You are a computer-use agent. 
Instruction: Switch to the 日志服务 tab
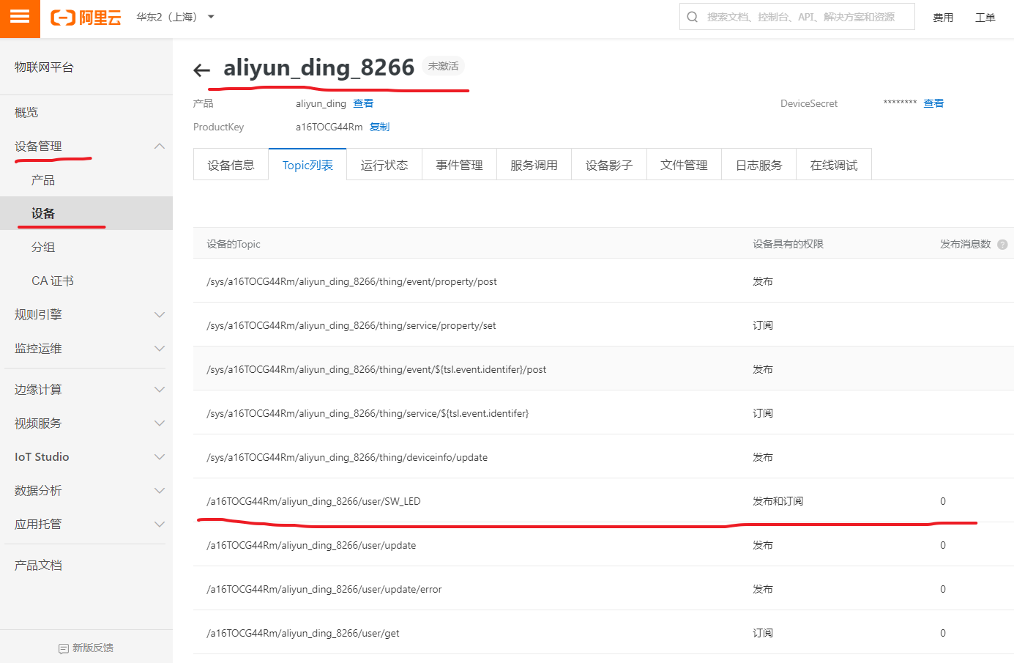click(x=758, y=165)
